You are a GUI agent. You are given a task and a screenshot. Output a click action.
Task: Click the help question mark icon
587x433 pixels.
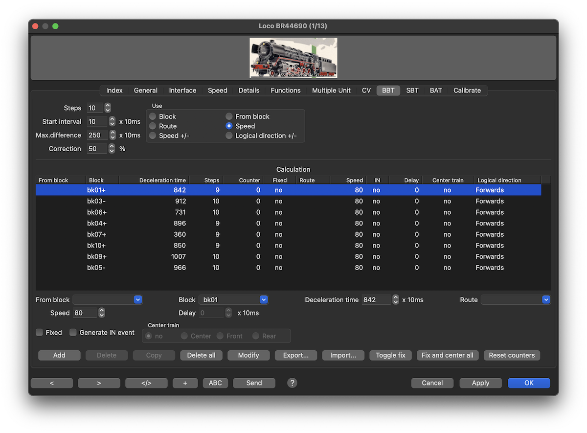[292, 383]
